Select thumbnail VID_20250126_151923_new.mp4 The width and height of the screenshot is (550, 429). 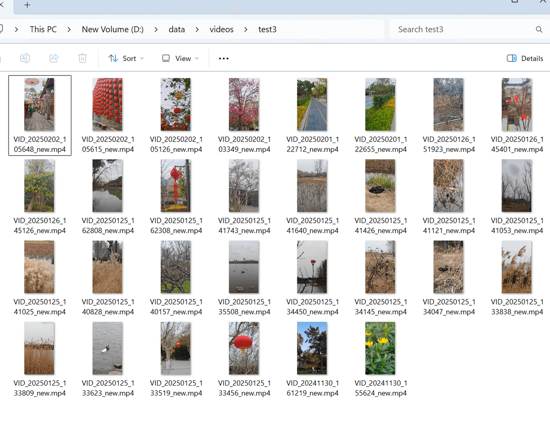click(x=449, y=104)
